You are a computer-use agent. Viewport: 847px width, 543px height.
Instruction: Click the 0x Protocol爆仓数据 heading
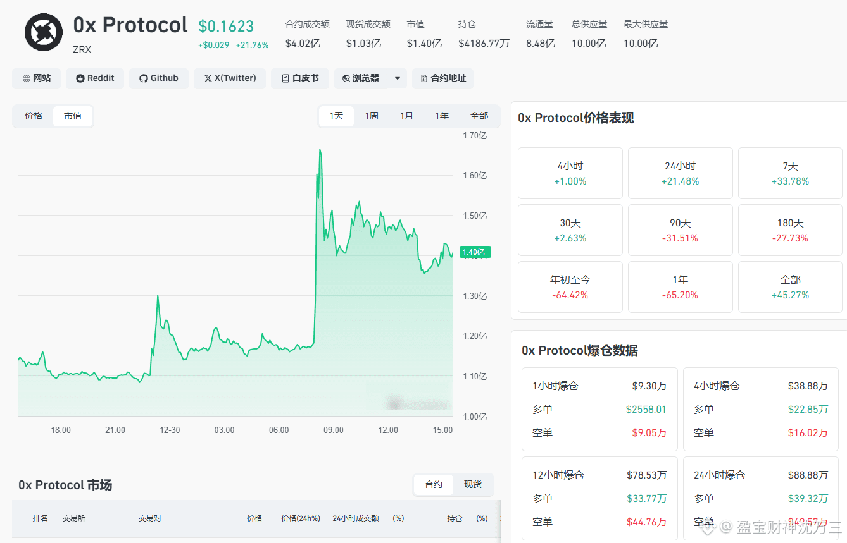click(580, 350)
